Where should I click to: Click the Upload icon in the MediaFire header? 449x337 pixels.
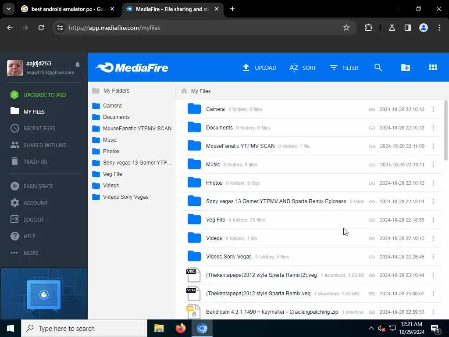[246, 68]
